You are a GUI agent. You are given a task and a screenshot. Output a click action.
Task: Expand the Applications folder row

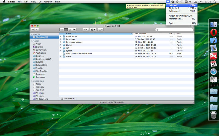point(61,36)
